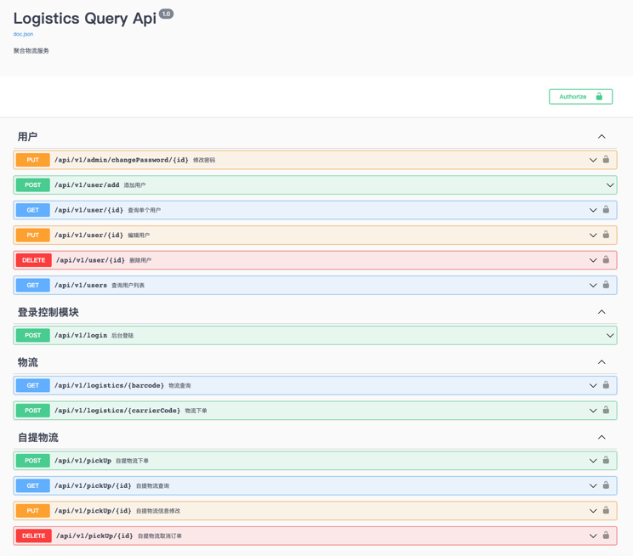Screen dimensions: 633x556
Task: Open path /api/v1/admin/changePassword/{id}
Action: [x=122, y=160]
